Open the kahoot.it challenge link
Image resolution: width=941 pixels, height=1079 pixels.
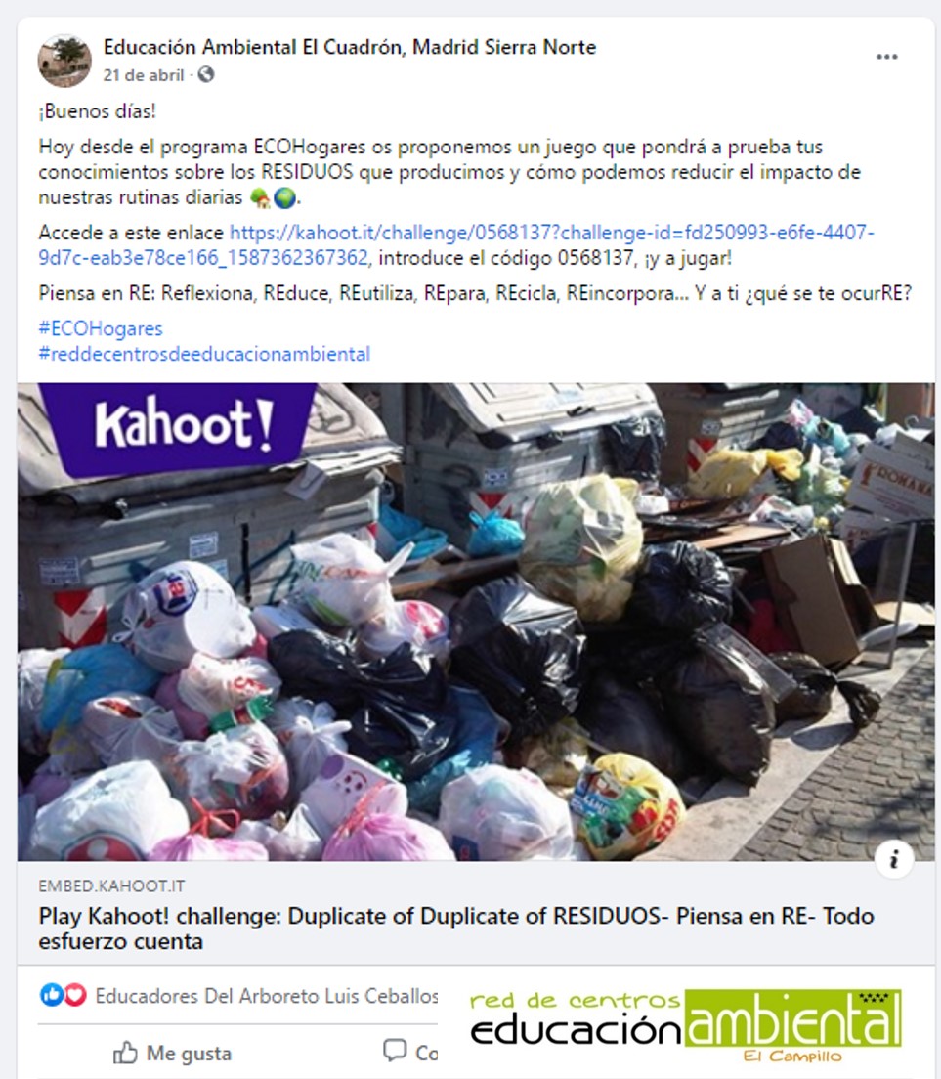point(456,245)
